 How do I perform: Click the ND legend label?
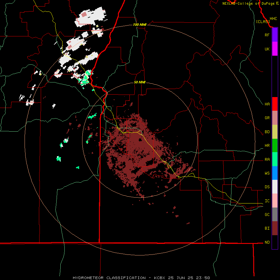[x=267, y=242]
